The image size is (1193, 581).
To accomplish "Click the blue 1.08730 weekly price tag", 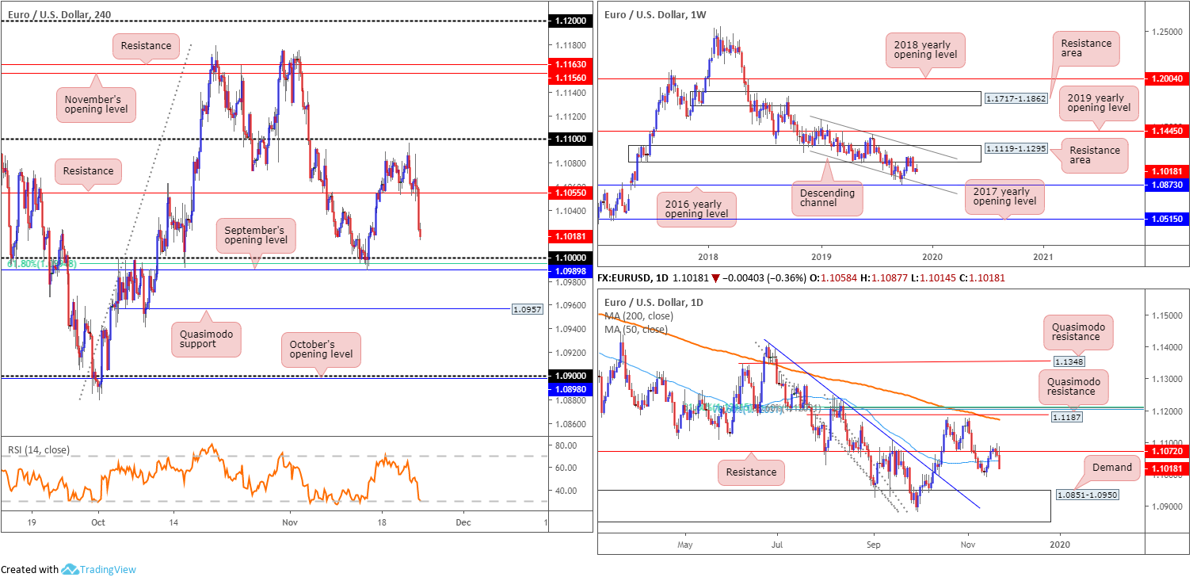I will tap(1168, 184).
